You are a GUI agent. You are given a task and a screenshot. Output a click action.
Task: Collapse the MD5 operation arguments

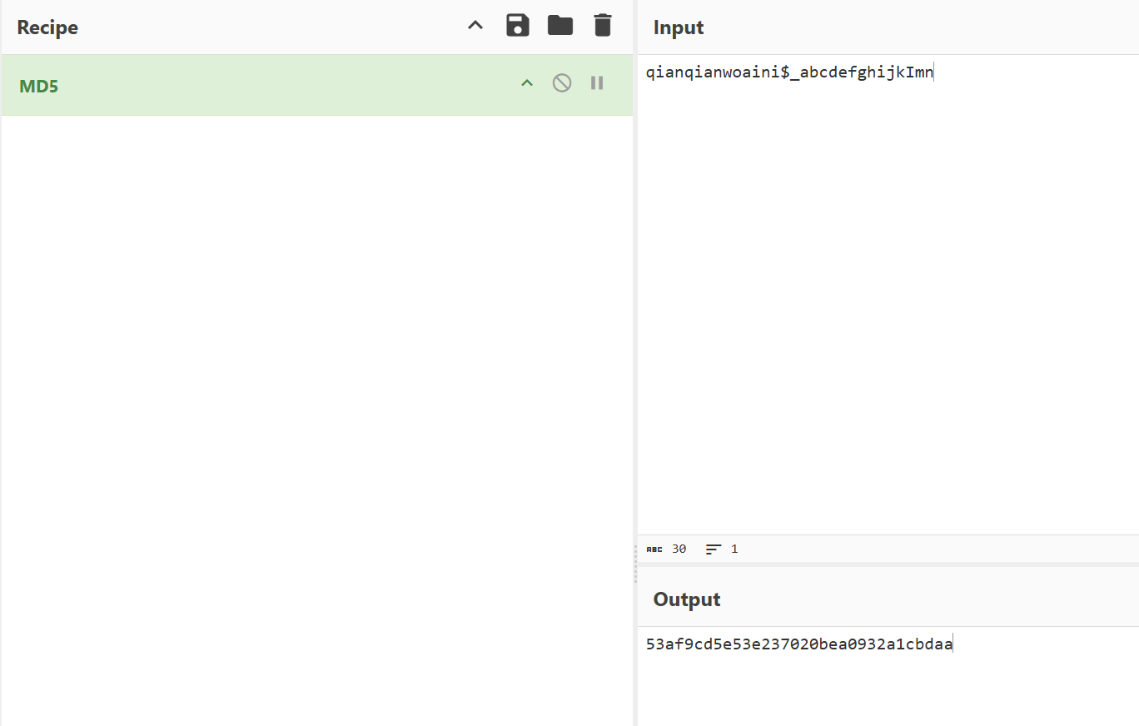[x=527, y=82]
